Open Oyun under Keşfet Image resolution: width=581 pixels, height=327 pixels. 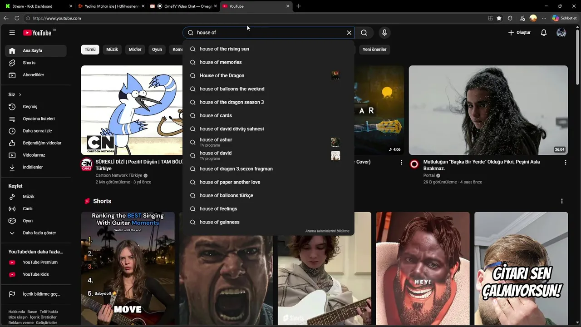click(x=36, y=221)
